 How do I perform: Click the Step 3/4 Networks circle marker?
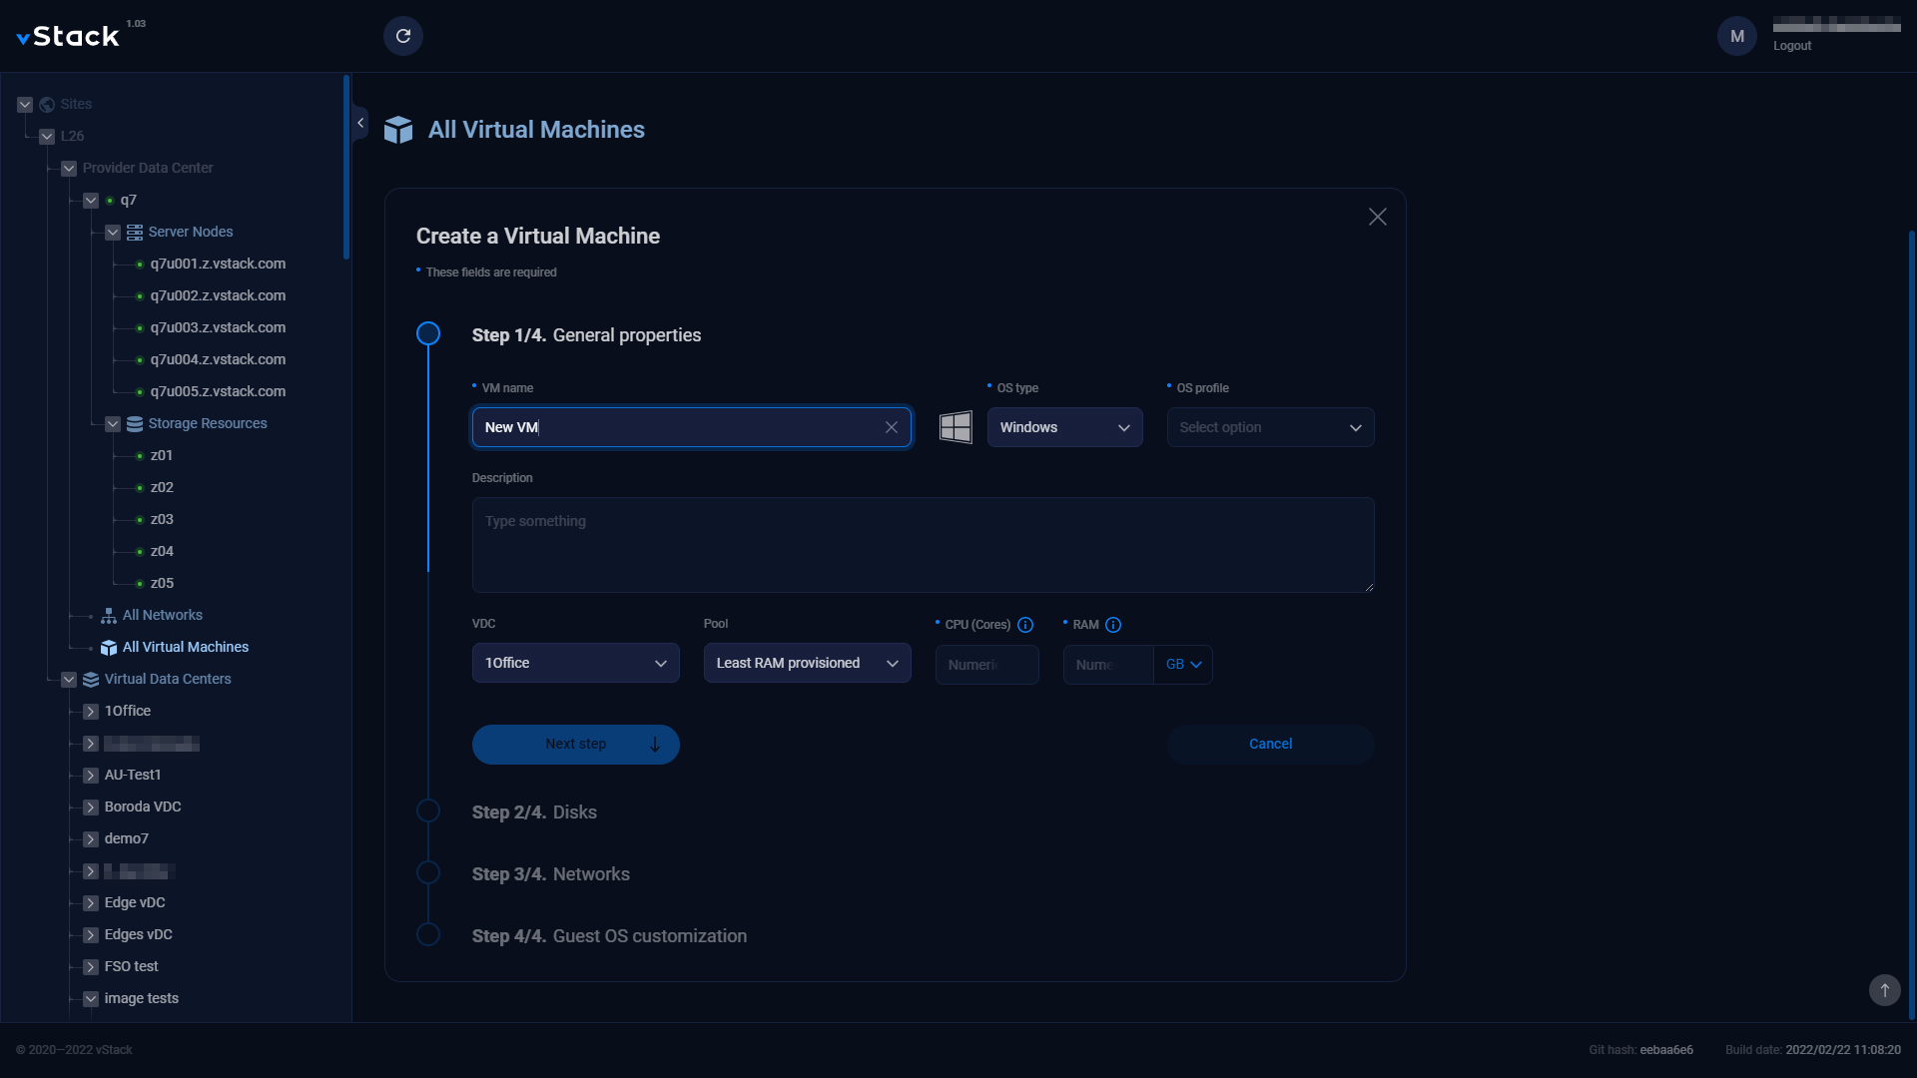[428, 872]
